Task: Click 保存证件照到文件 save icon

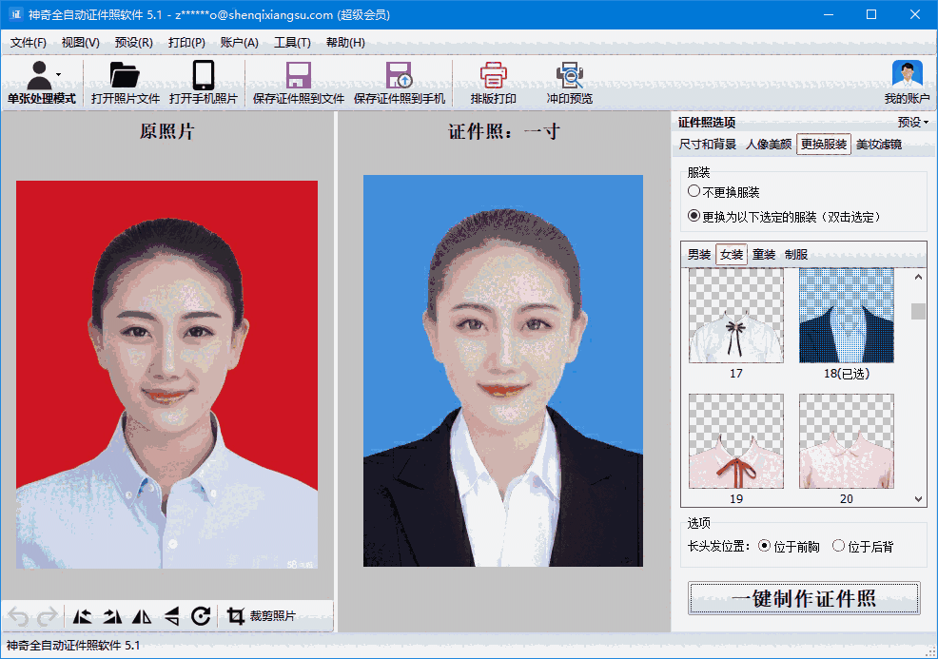Action: pos(299,76)
